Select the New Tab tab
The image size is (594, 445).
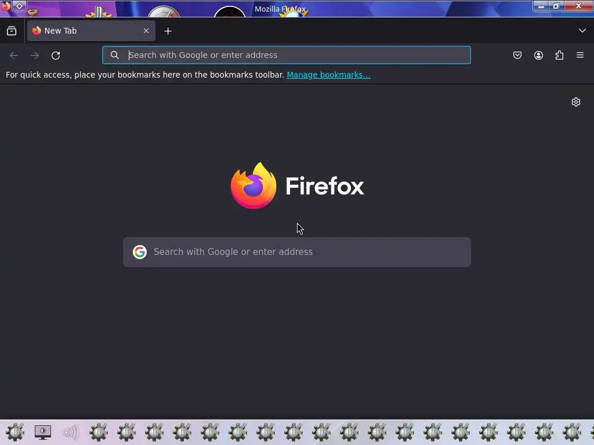point(91,31)
